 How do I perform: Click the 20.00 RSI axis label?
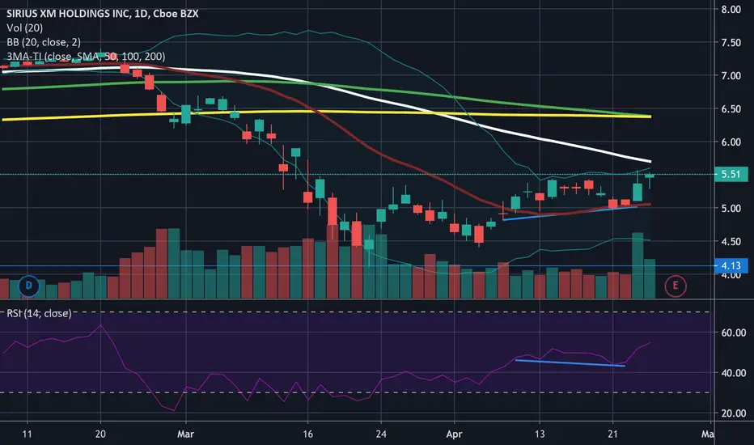[x=733, y=413]
